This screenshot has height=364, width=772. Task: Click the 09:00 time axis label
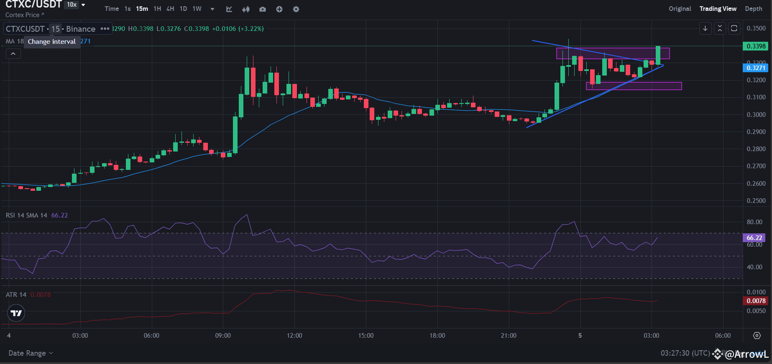223,336
